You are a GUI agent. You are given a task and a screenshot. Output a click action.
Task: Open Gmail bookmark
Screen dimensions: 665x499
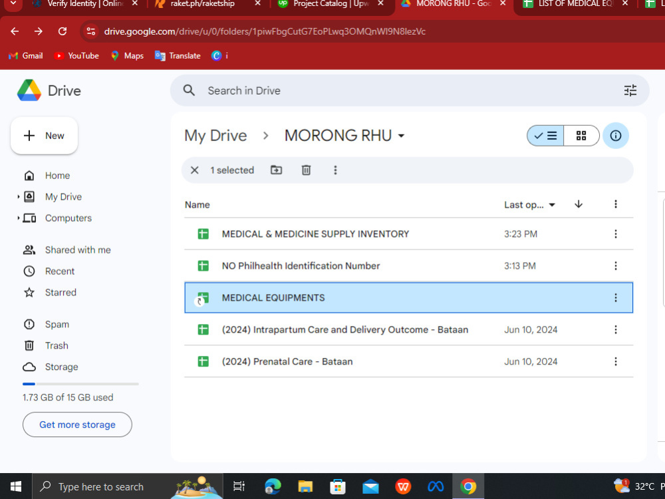click(26, 56)
